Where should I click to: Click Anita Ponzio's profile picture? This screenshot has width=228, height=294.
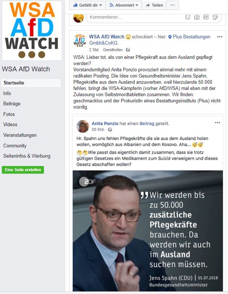pos(83,126)
